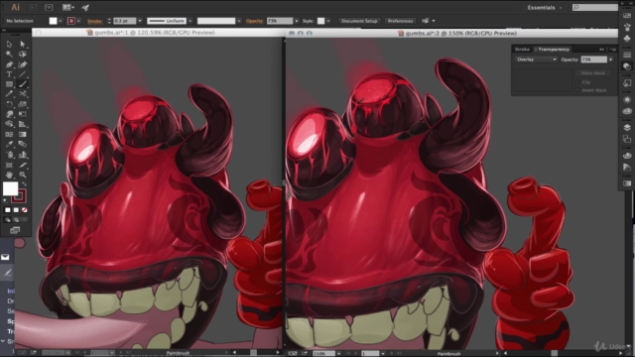The image size is (635, 357).
Task: Click the Transparency panel Opacity value field
Action: coord(594,59)
